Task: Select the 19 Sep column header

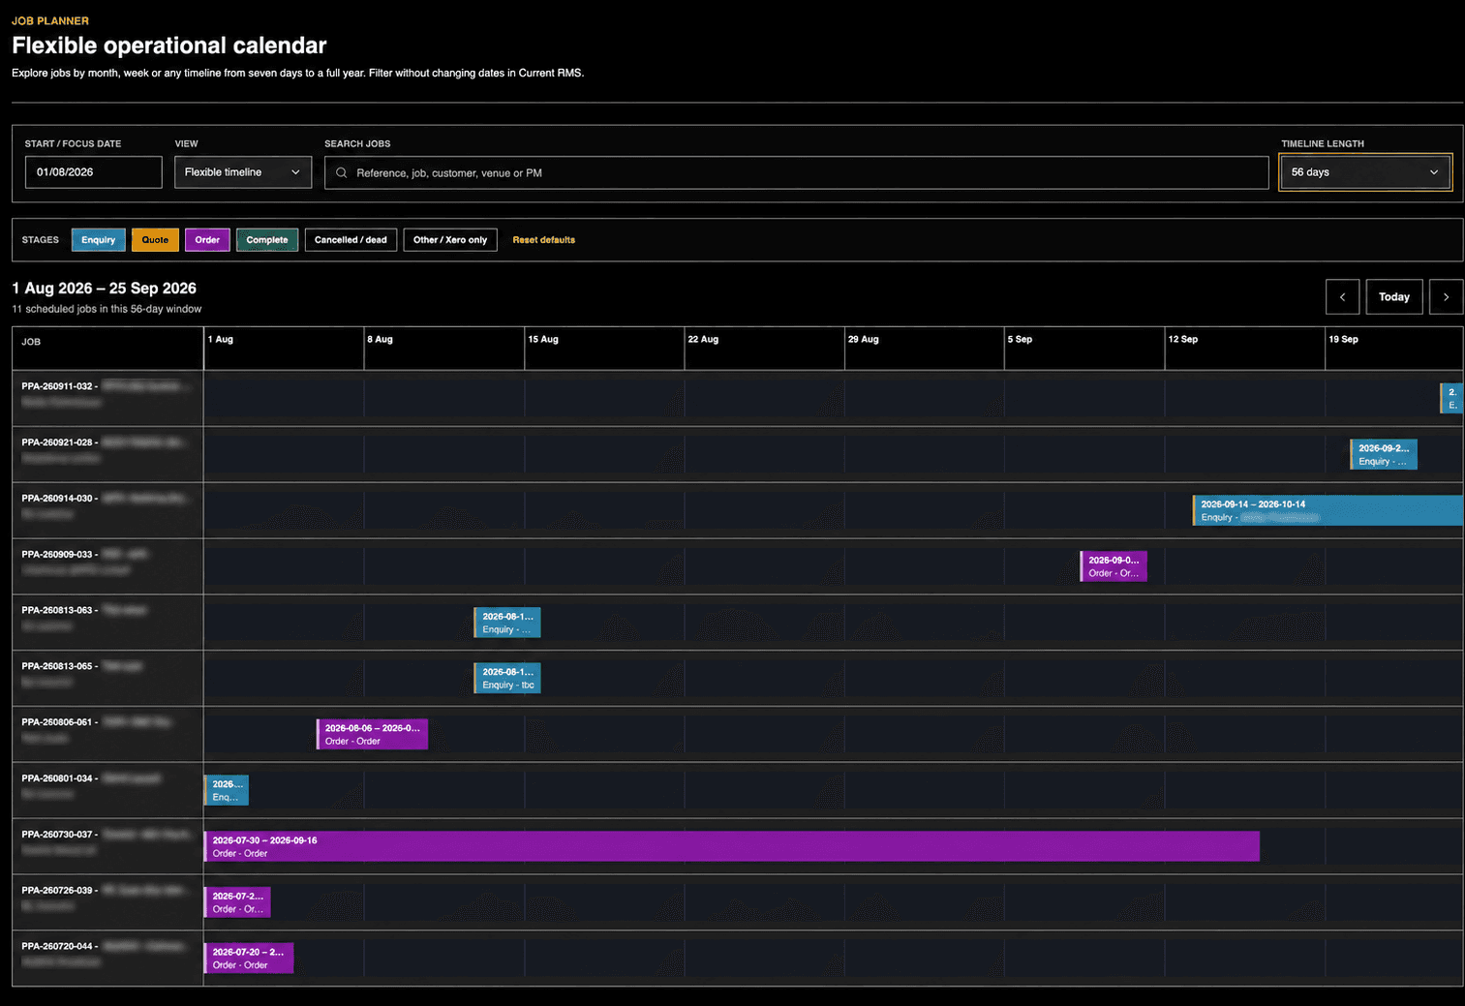Action: coord(1394,349)
